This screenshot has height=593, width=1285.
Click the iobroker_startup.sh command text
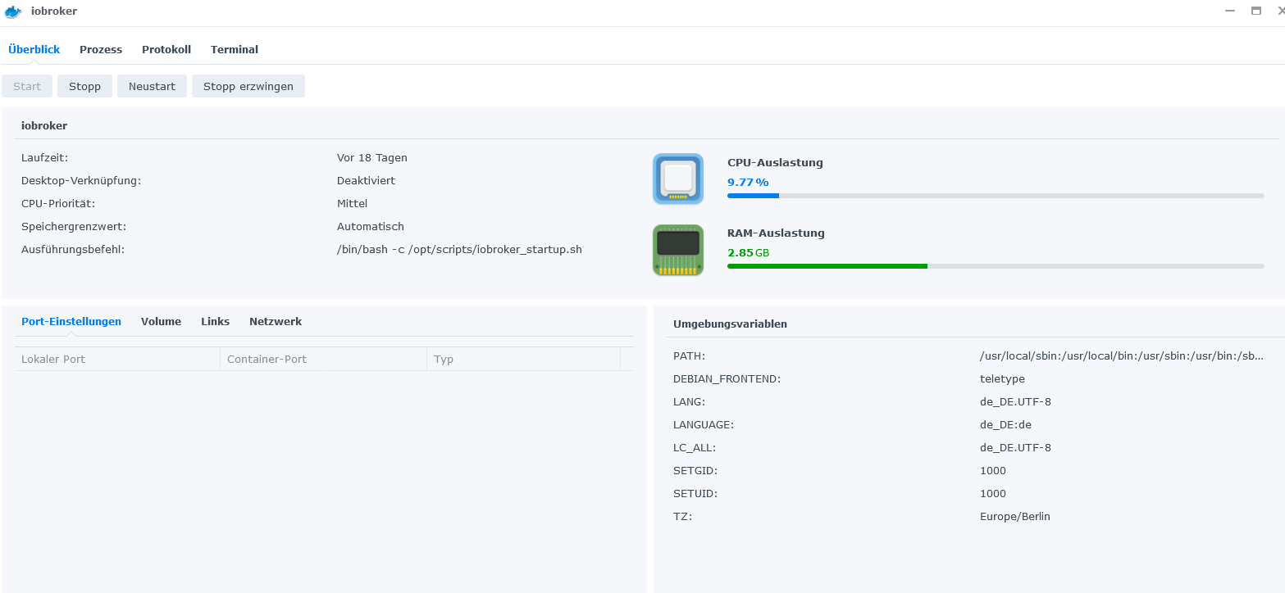[x=459, y=249]
